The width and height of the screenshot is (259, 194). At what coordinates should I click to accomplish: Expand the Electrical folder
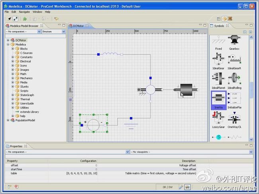click(13, 61)
